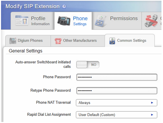163x123 pixels.
Task: Open the Permissions tab
Action: [x=124, y=18]
